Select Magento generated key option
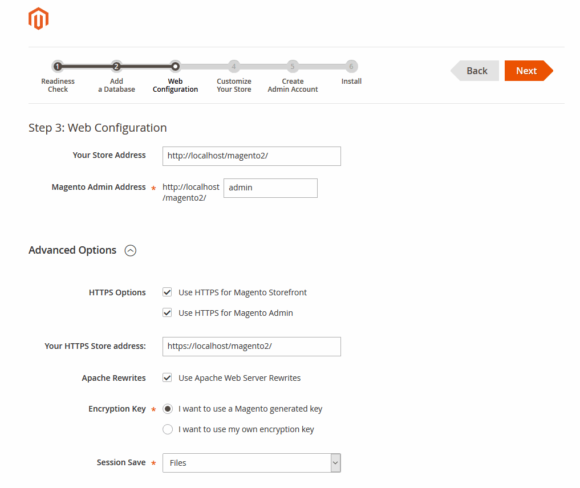580x488 pixels. pos(168,409)
